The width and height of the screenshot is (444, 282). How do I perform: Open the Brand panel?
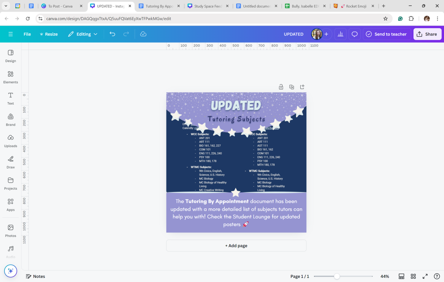click(x=10, y=120)
